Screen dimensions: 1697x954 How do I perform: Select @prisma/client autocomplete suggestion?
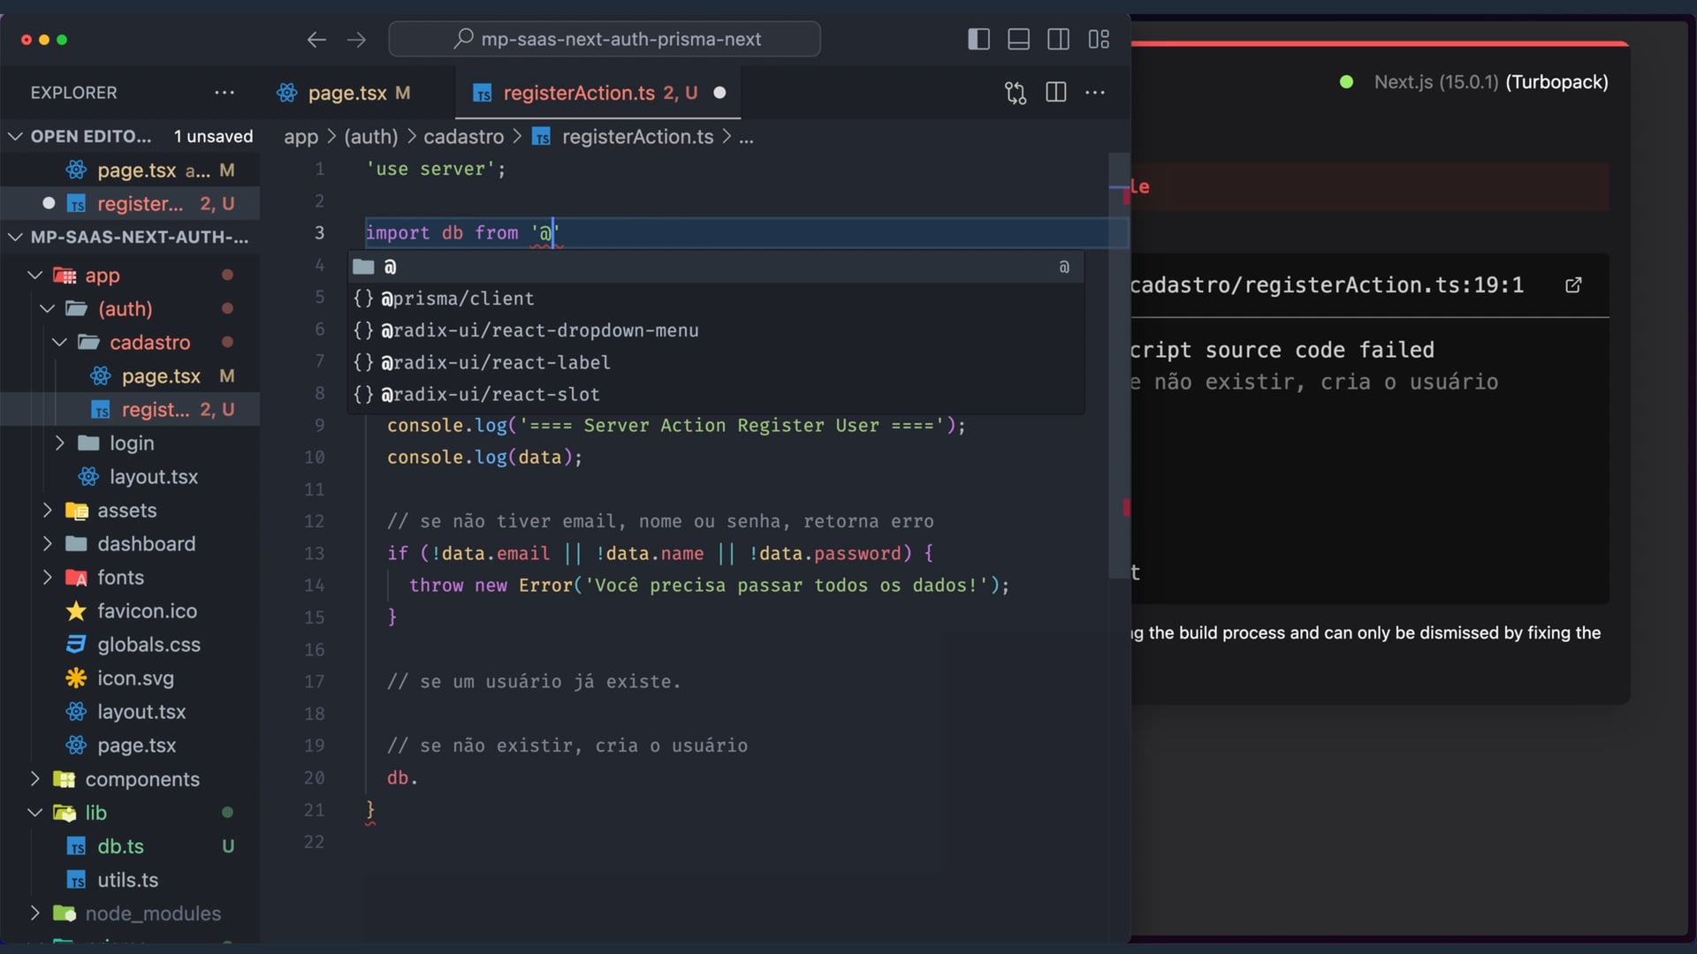pos(458,299)
